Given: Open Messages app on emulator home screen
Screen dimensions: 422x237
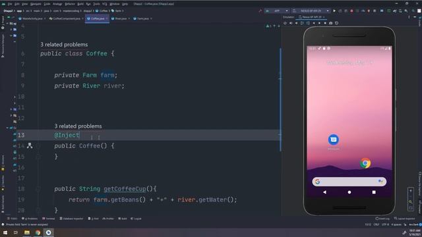Looking at the screenshot, I should 334,140.
